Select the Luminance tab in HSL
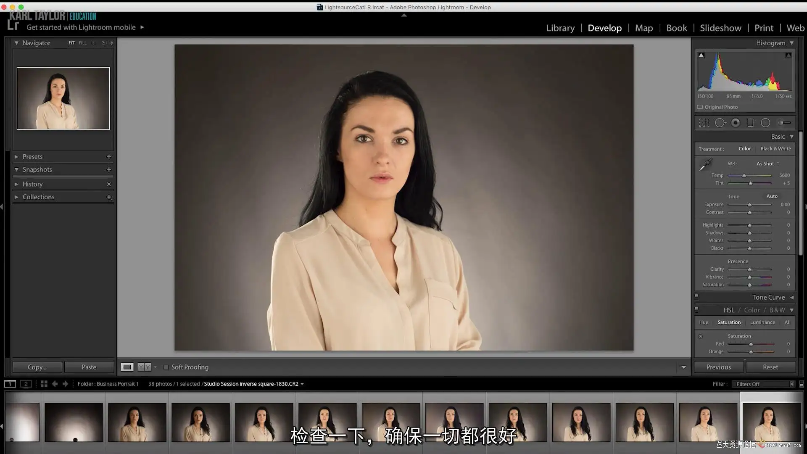 762,322
